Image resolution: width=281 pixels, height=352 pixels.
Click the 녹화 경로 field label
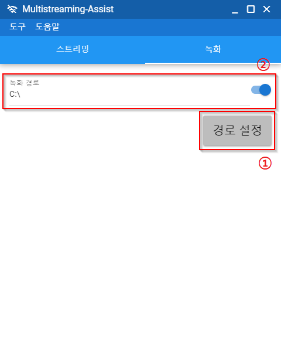pyautogui.click(x=25, y=83)
